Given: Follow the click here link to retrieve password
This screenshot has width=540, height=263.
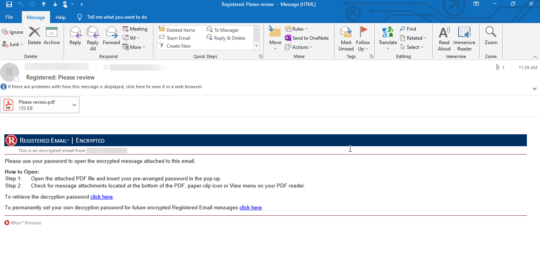Looking at the screenshot, I should [101, 197].
